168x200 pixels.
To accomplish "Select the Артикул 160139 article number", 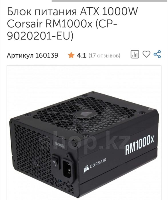I will [x=33, y=56].
